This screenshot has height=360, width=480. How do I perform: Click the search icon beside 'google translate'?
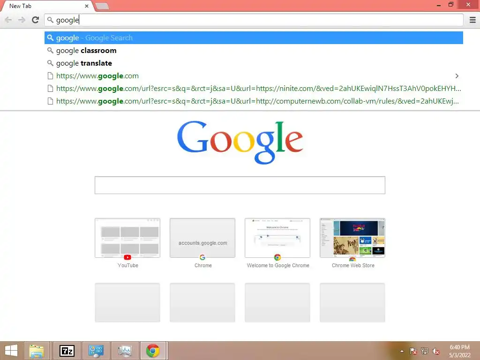point(51,63)
